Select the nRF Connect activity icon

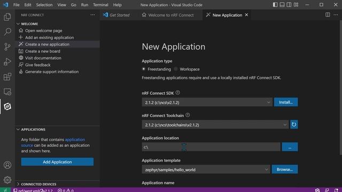[x=7, y=107]
